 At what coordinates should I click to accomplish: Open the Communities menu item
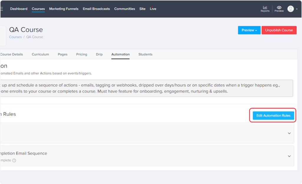[x=124, y=9]
